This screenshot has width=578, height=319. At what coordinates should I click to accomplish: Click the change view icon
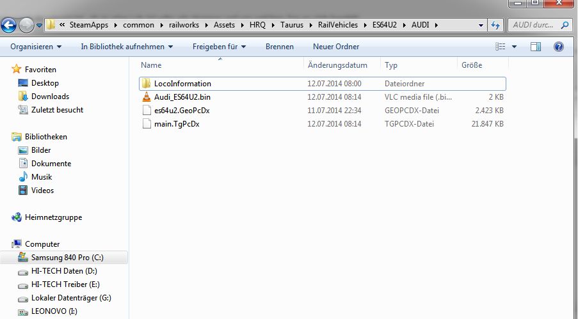pos(500,47)
